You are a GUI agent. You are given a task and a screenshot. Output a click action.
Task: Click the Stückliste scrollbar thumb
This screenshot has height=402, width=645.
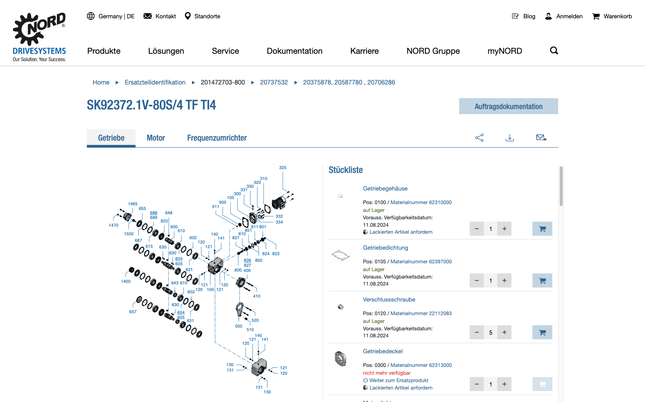pyautogui.click(x=561, y=186)
